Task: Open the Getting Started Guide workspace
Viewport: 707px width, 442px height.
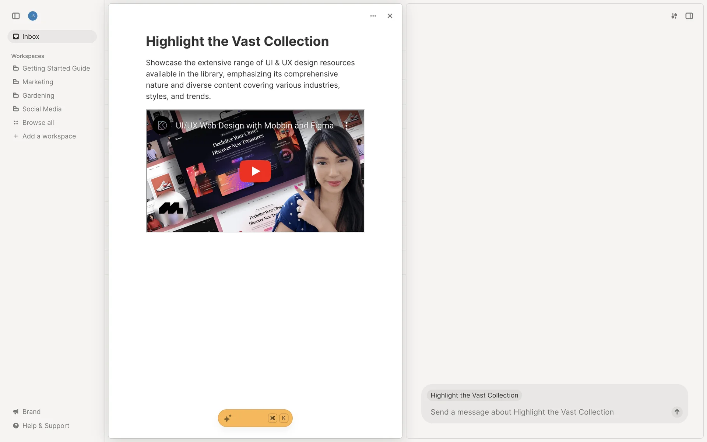Action: pyautogui.click(x=56, y=68)
